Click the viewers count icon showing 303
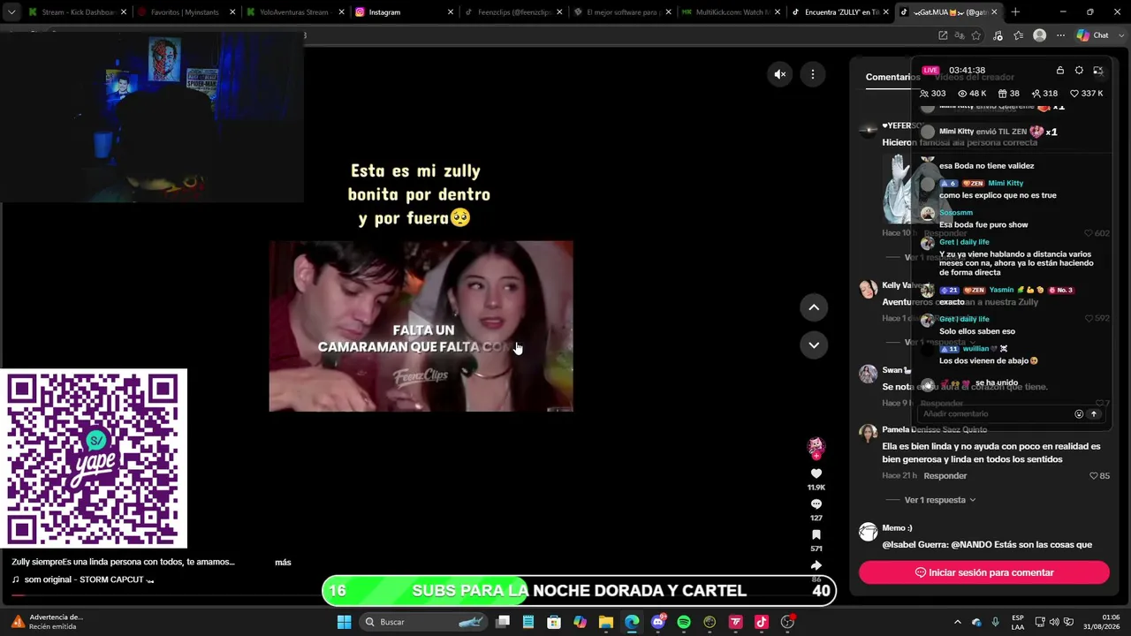The width and height of the screenshot is (1131, 636). point(924,94)
